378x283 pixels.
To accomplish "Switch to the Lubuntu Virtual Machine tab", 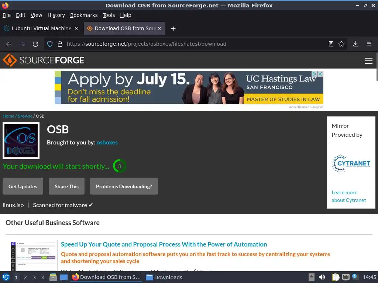I will [x=41, y=28].
